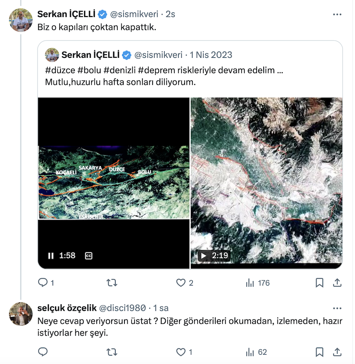Like Serkan İÇELLİ's tweet

181,283
